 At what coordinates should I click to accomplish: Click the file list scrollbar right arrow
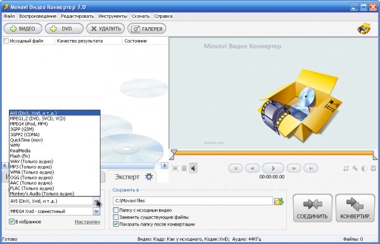[165, 165]
